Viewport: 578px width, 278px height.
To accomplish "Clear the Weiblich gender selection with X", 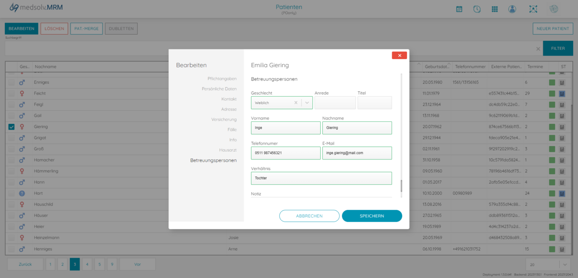I will coord(296,103).
